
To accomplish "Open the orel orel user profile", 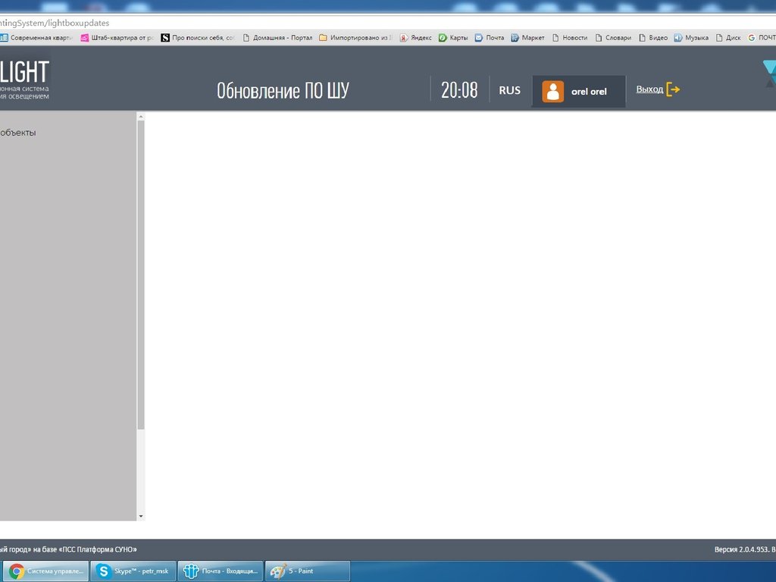I will [589, 92].
